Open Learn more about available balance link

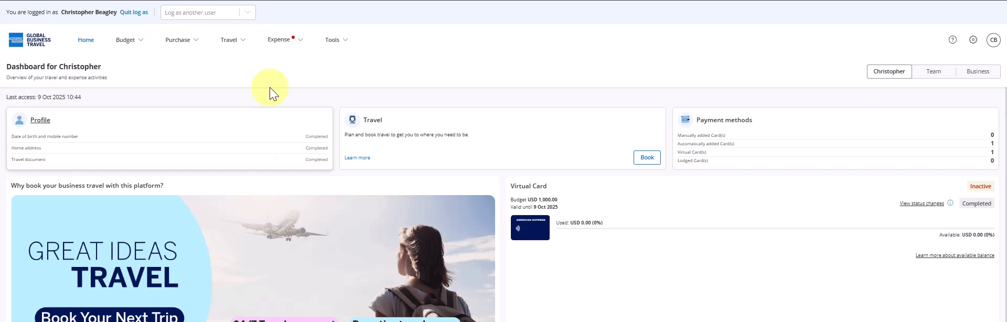point(955,255)
